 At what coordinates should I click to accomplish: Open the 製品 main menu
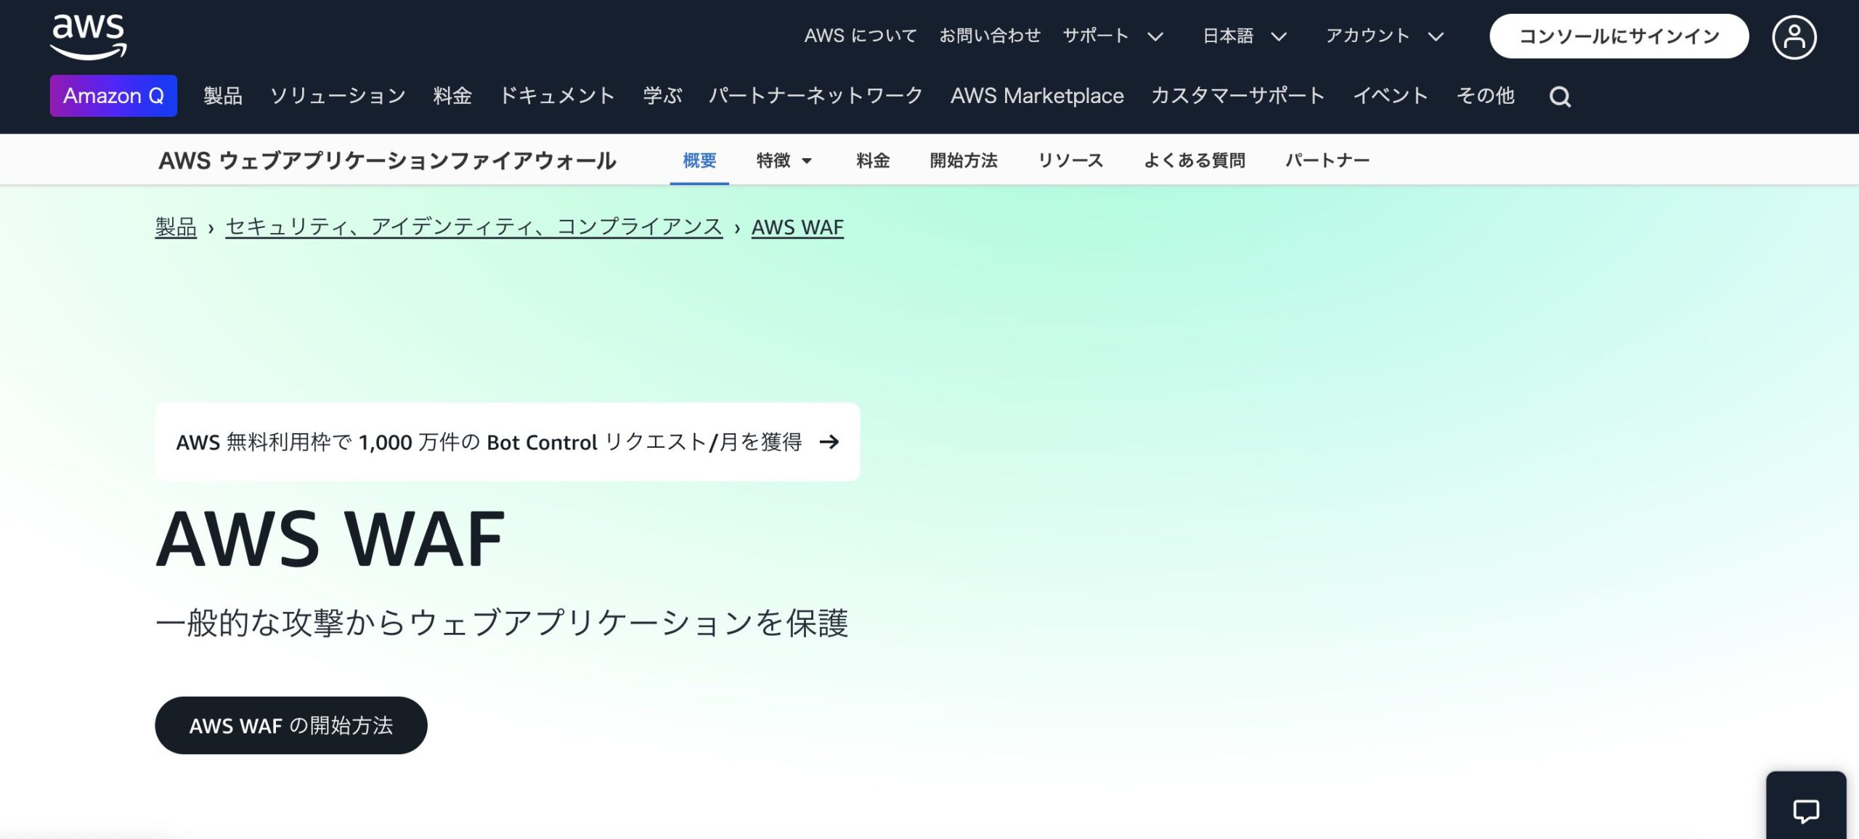223,96
